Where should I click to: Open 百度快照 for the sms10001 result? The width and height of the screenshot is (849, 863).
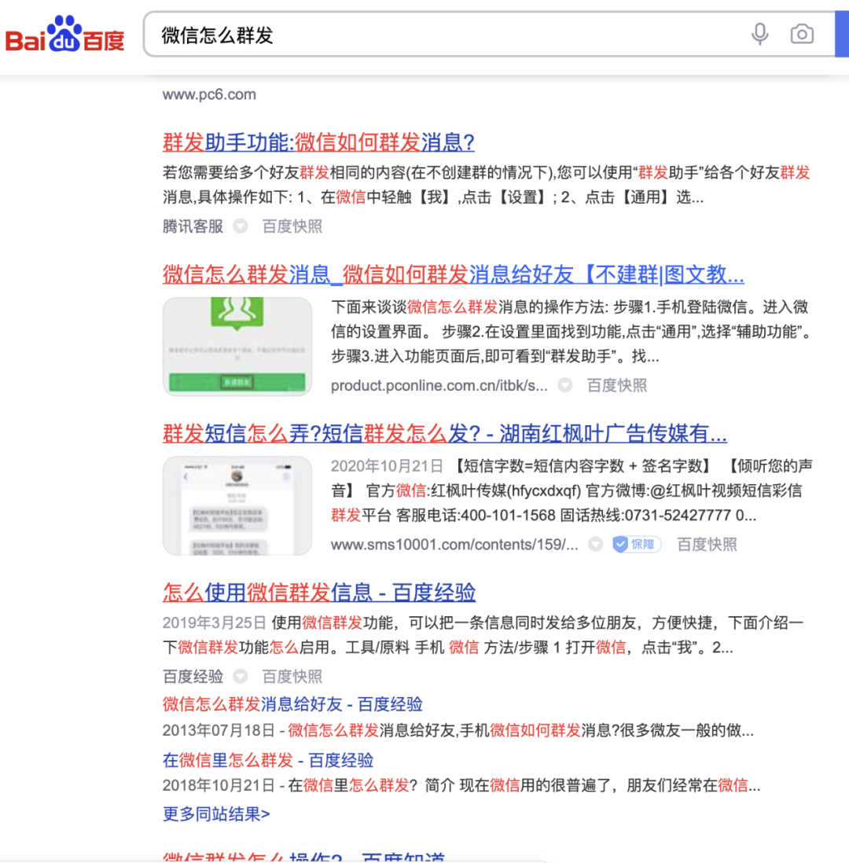tap(707, 545)
